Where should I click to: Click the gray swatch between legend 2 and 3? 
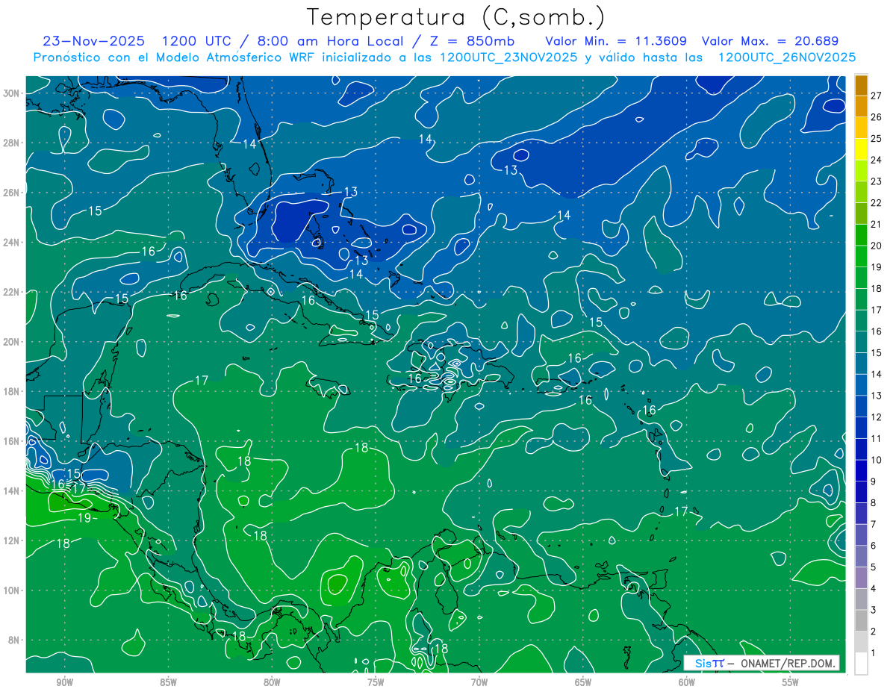tap(861, 620)
